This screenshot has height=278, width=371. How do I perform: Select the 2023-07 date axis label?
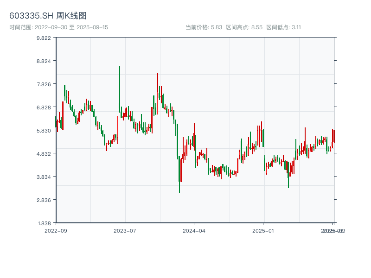125,230
